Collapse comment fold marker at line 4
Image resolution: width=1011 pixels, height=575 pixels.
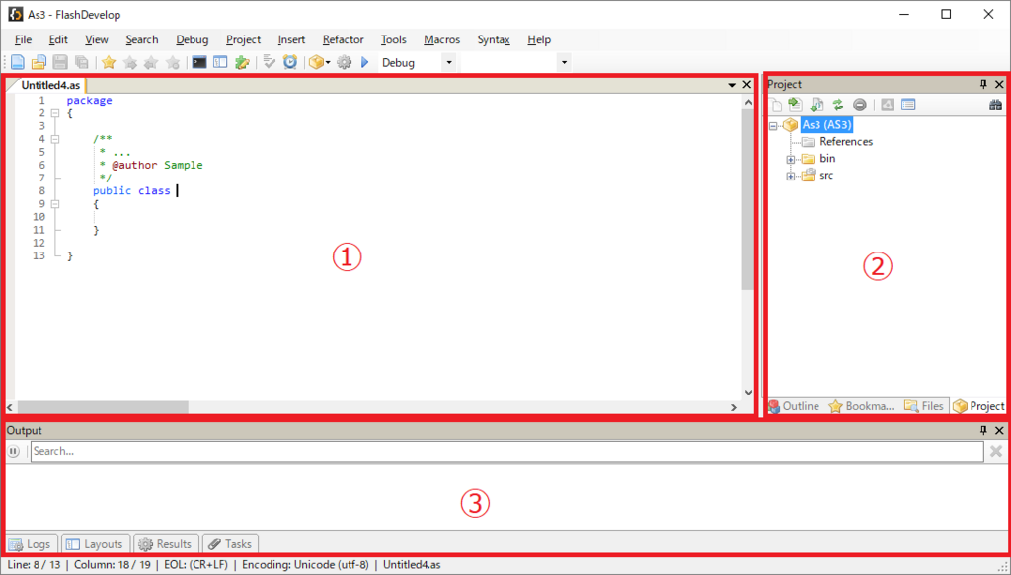pos(55,139)
